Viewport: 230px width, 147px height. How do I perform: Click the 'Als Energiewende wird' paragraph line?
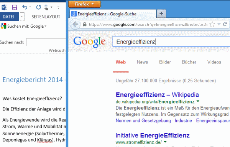click(x=34, y=120)
